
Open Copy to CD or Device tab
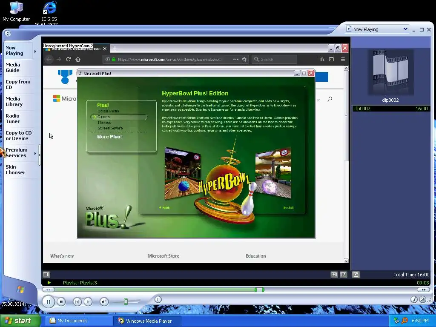coord(18,135)
